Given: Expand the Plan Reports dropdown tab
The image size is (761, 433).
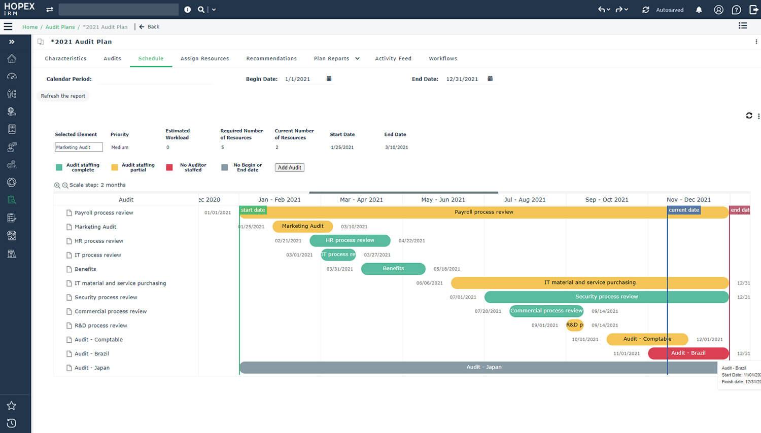Looking at the screenshot, I should pyautogui.click(x=336, y=58).
